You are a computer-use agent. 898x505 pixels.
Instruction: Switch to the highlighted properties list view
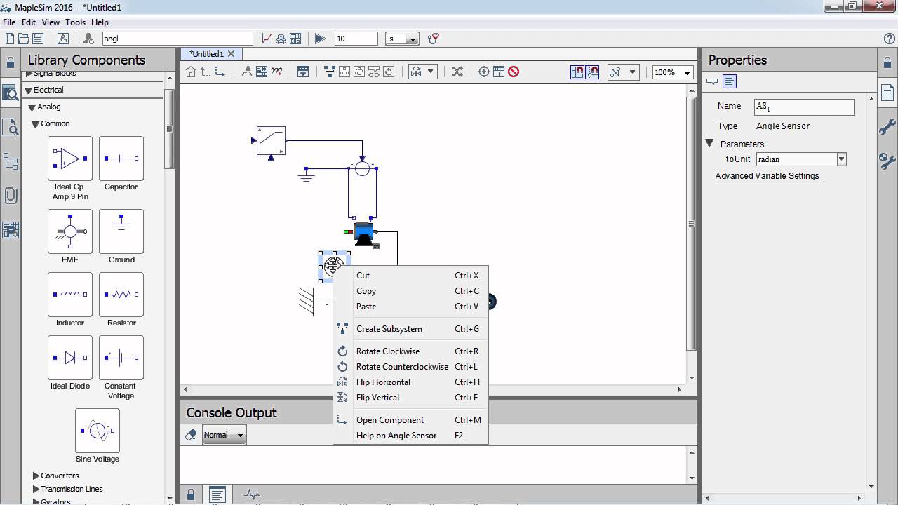coord(730,81)
